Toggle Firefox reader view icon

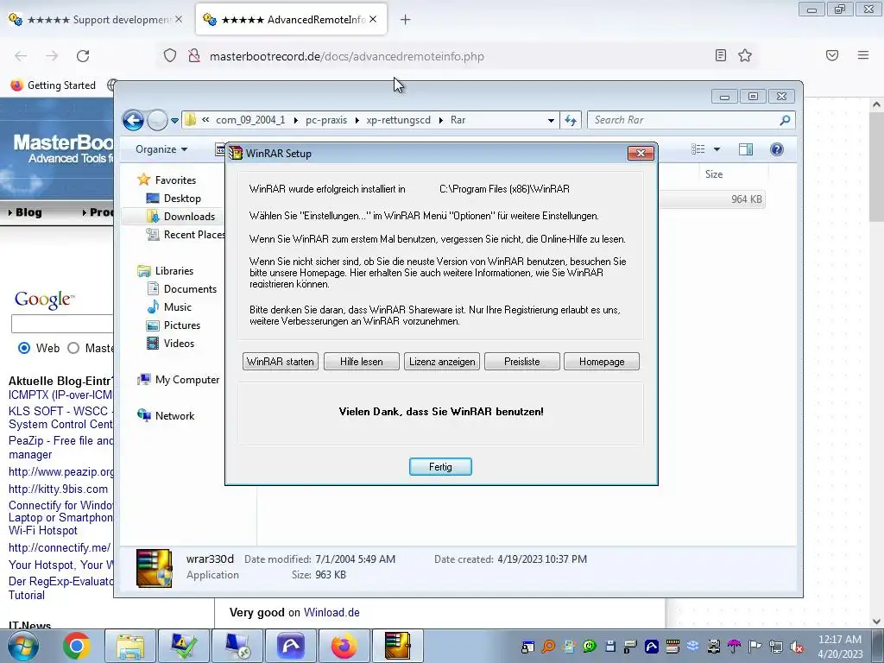(721, 55)
